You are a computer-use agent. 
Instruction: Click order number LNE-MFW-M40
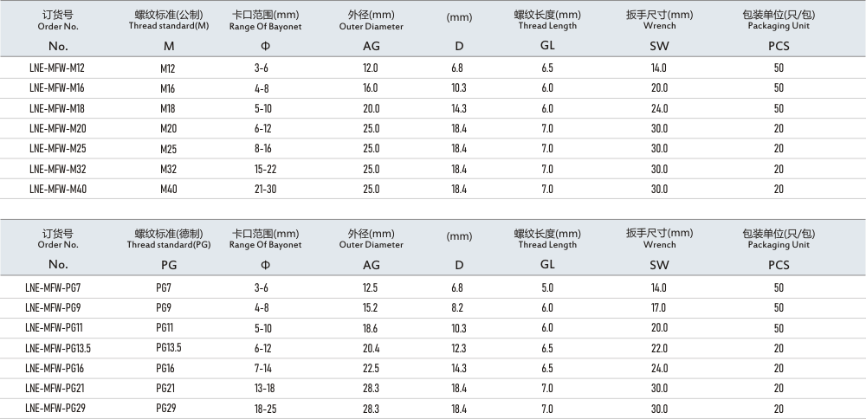(x=56, y=189)
